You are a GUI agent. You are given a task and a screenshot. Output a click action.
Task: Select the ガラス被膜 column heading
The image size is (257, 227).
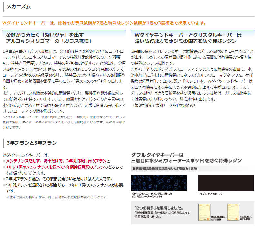48,38
